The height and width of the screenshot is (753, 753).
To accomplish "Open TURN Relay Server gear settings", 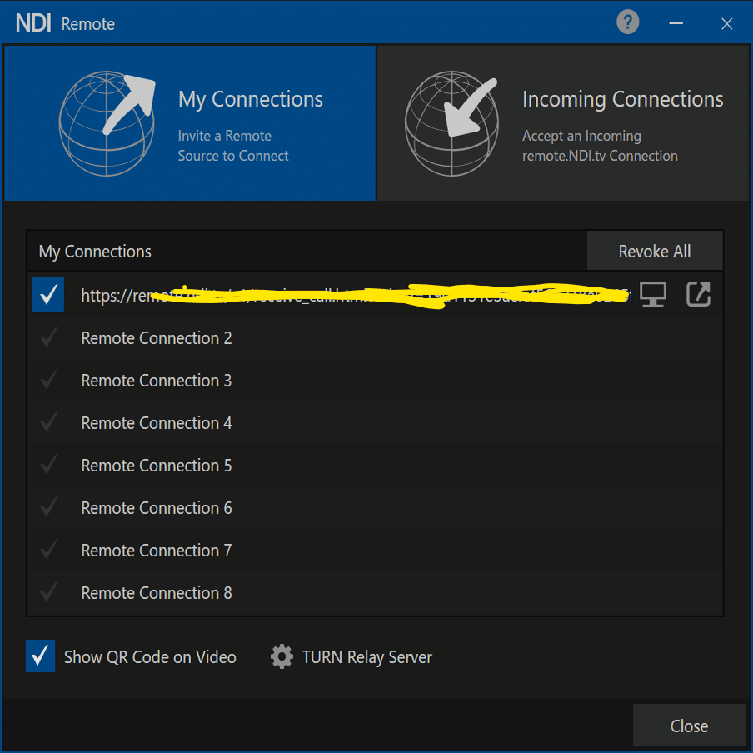I will [x=282, y=656].
